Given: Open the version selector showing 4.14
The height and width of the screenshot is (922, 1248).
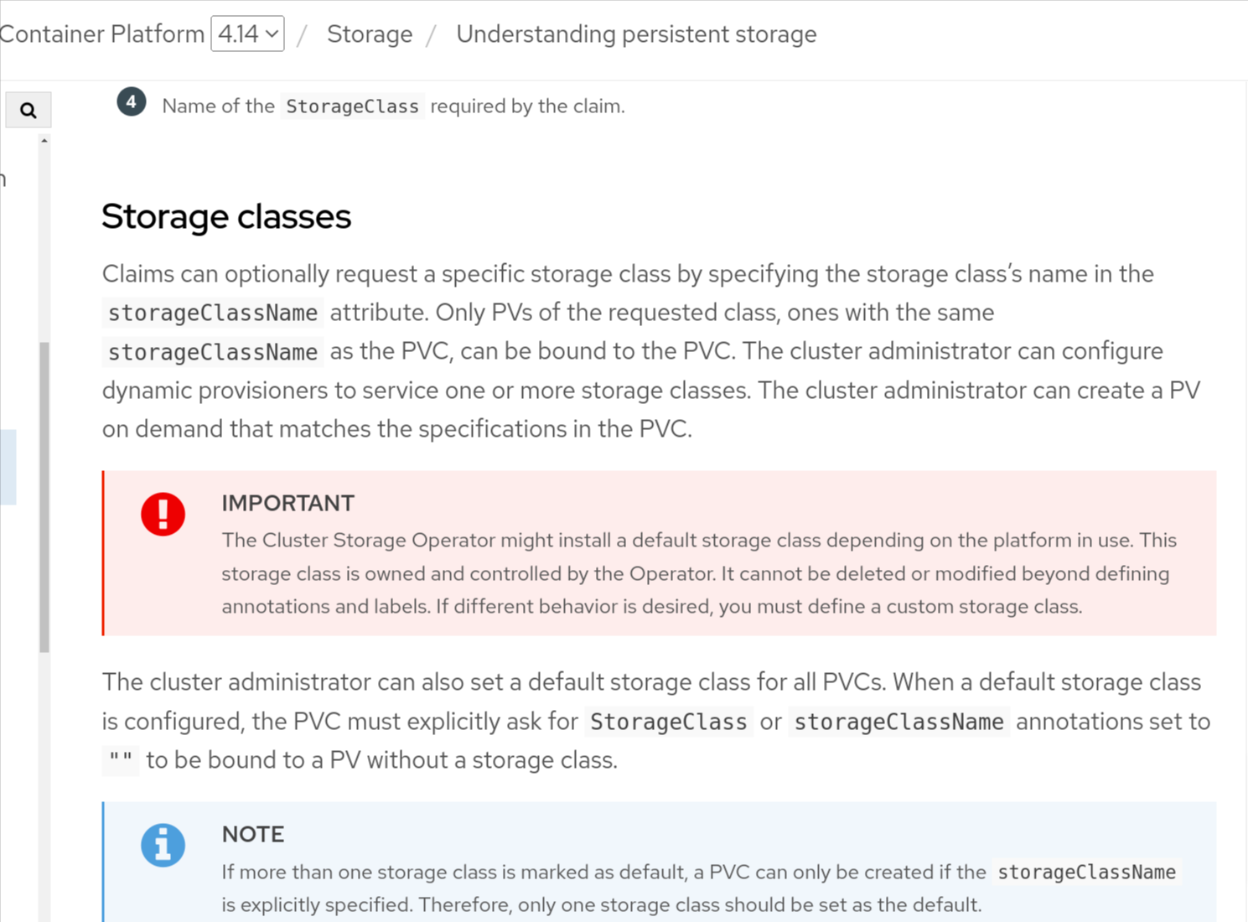Looking at the screenshot, I should coord(247,34).
